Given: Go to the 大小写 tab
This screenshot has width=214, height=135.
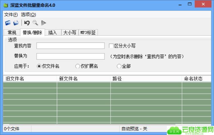Looking at the screenshot, I should point(70,33).
